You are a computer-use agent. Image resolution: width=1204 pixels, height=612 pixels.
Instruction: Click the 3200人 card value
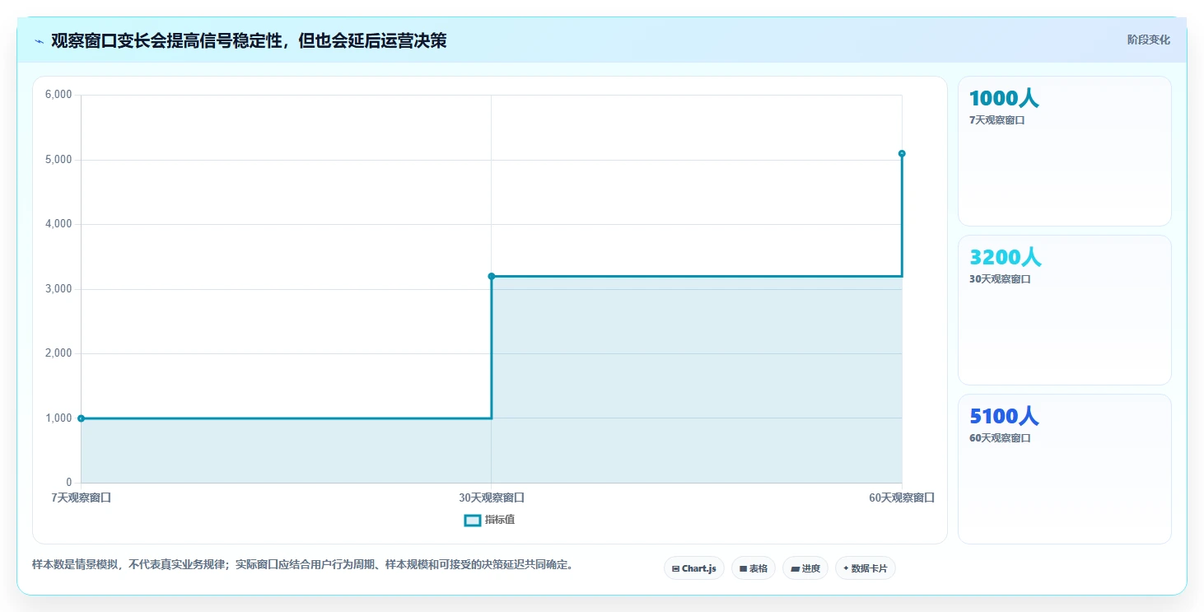click(1006, 257)
